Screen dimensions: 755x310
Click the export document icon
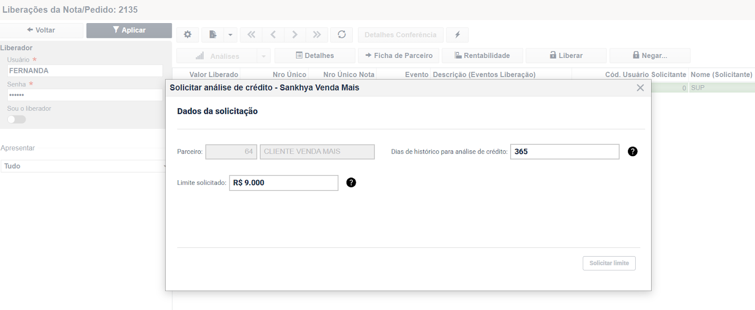(x=212, y=35)
